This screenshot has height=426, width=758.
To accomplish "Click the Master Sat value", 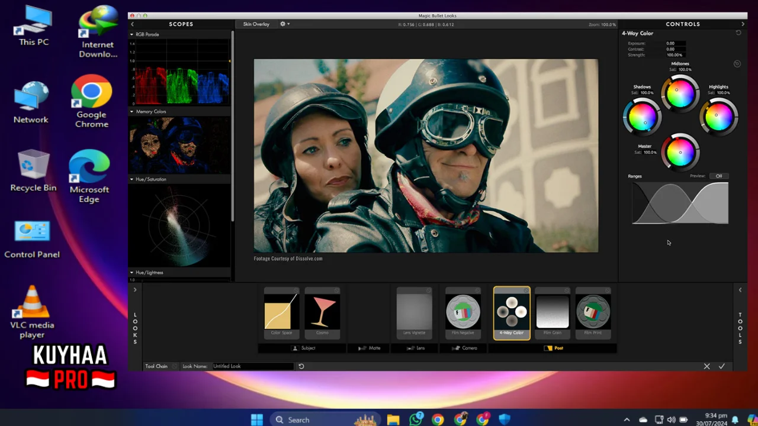I will (x=650, y=153).
